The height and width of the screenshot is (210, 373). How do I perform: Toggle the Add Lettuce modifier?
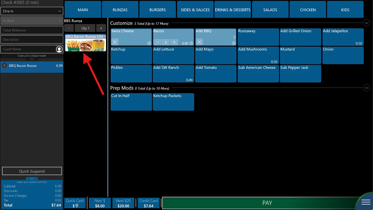tap(174, 55)
